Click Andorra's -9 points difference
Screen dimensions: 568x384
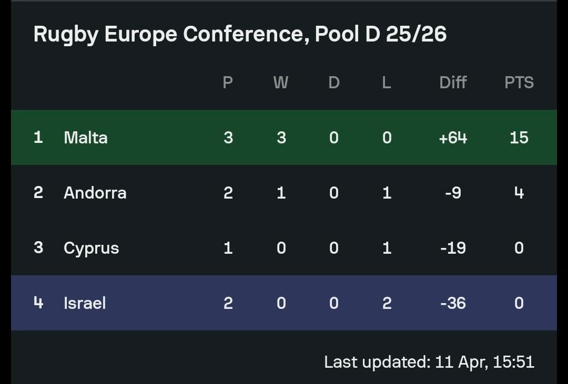(x=453, y=193)
